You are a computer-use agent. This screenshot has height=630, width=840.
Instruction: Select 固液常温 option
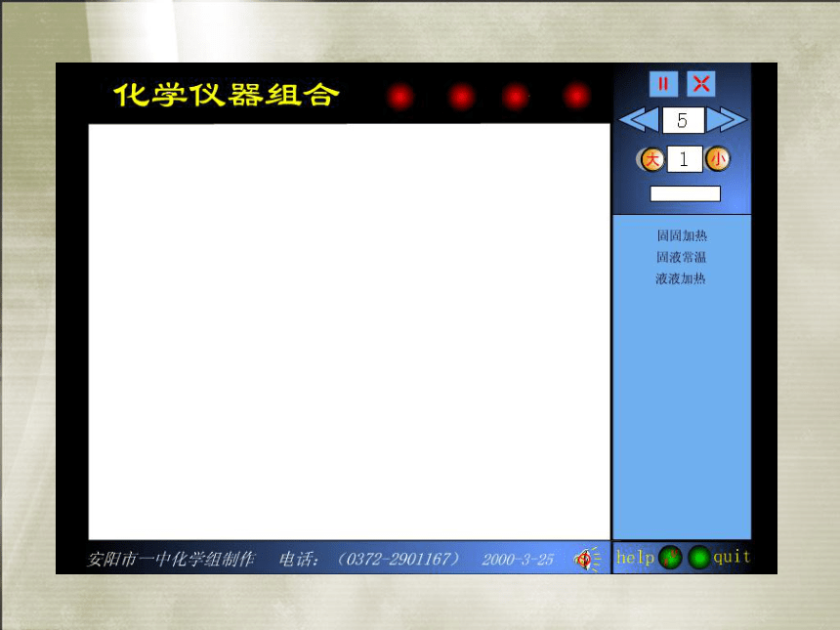coord(682,257)
